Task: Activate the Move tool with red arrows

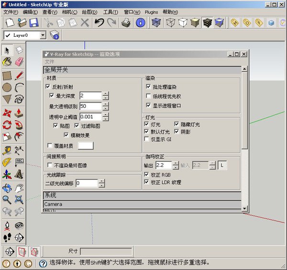Action: click(x=7, y=113)
